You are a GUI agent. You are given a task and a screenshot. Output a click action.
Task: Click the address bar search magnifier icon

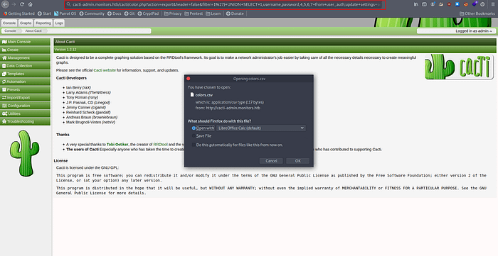68,4
